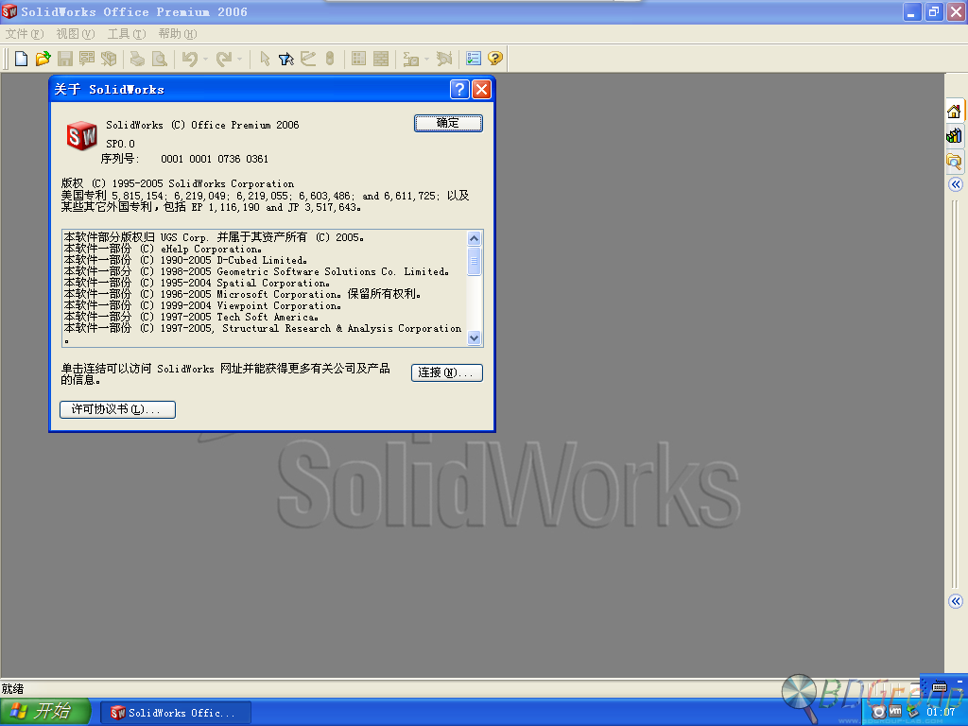Click the keyboard language bar icon
This screenshot has width=968, height=726.
point(940,686)
